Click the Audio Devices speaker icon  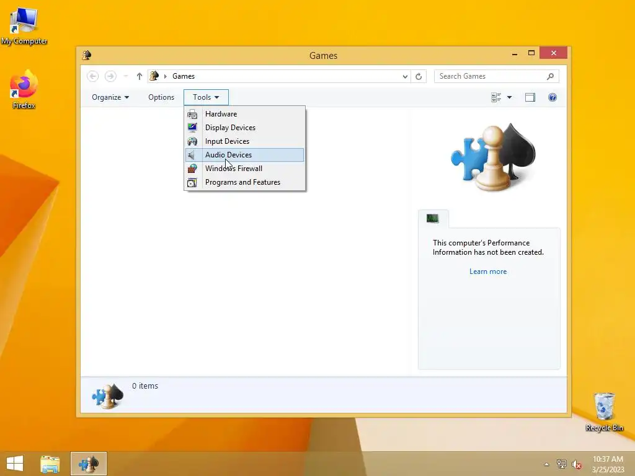click(x=191, y=154)
